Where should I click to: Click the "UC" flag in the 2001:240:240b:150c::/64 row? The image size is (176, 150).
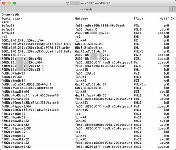[x=136, y=40]
